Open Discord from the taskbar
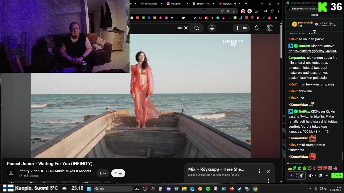This screenshot has height=193, width=344. point(169,189)
